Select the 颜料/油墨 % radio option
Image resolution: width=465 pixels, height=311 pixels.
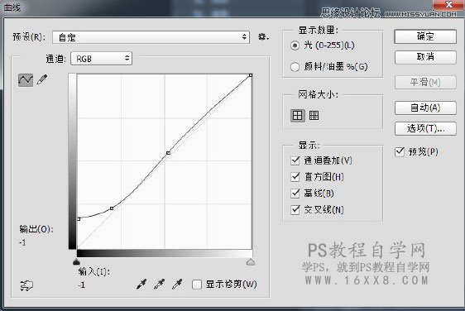pyautogui.click(x=295, y=67)
